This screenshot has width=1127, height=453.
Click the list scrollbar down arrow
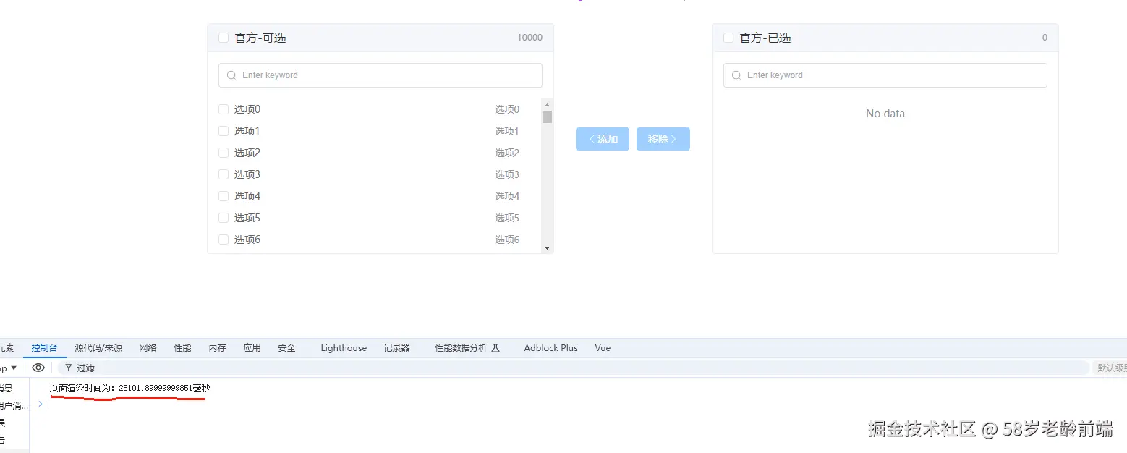pyautogui.click(x=547, y=247)
